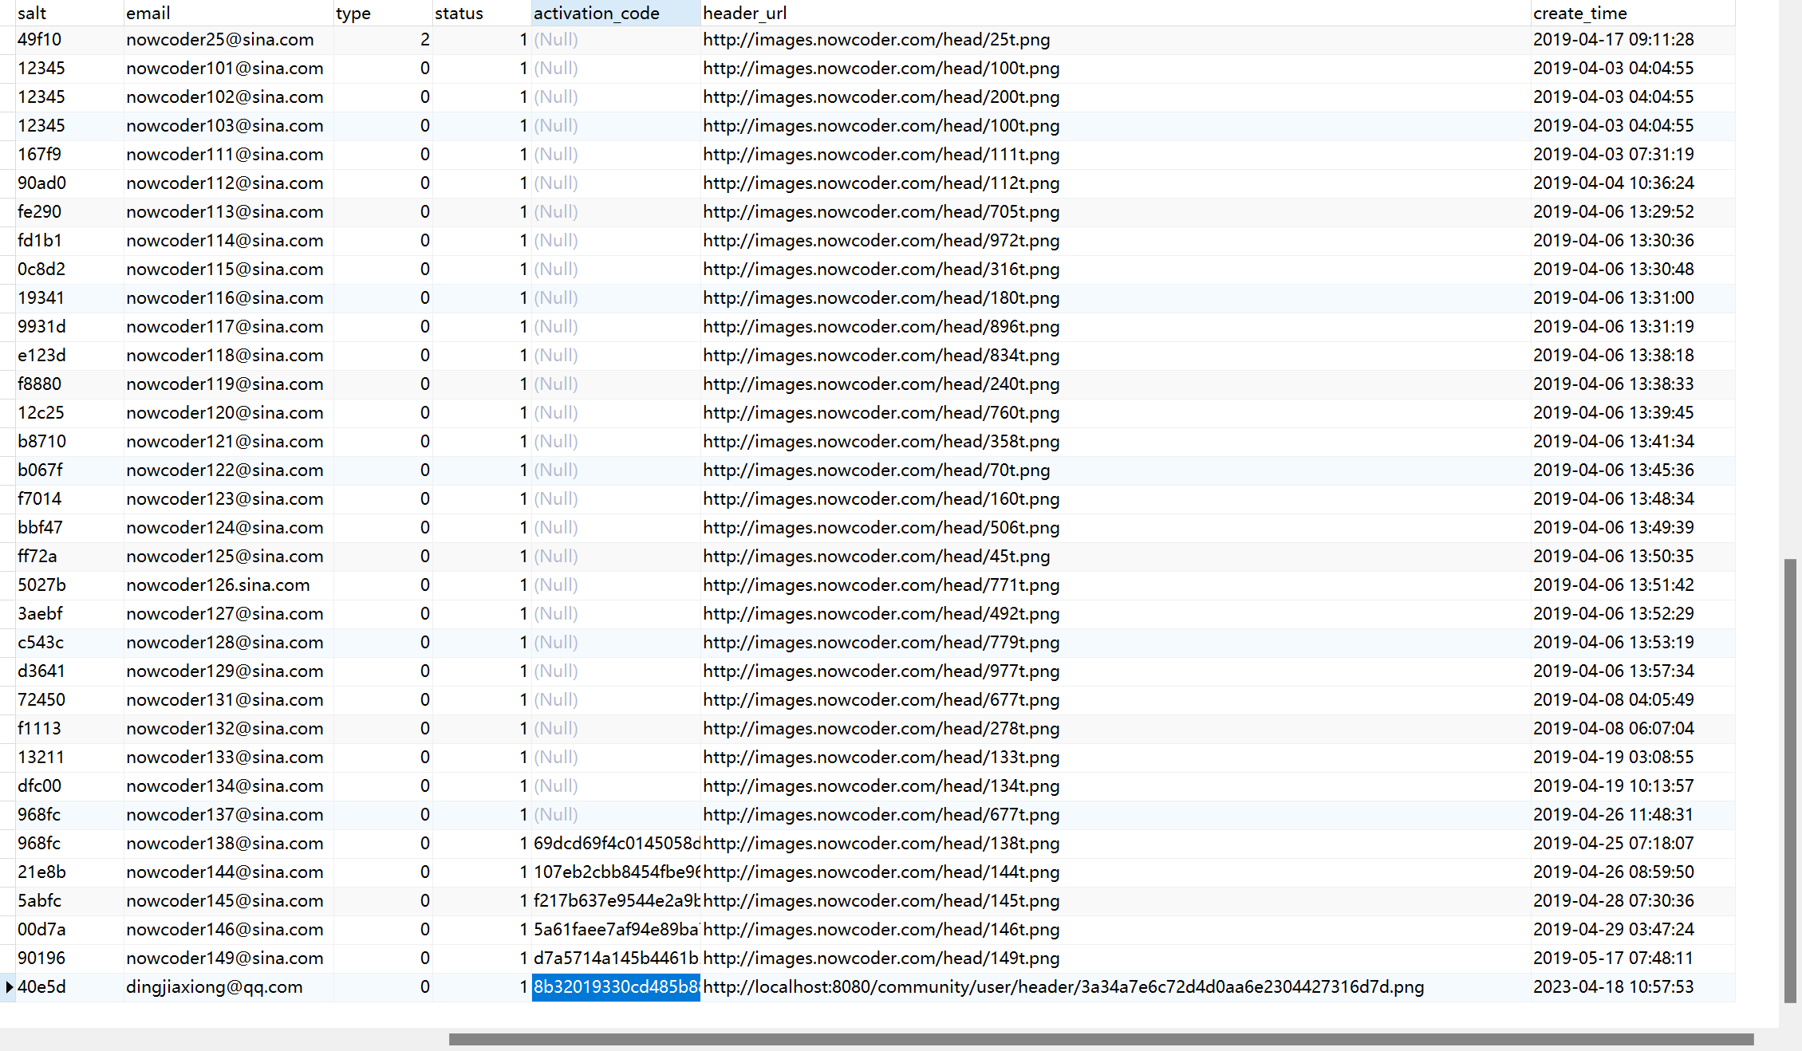Select email nowcoder126.sina.com

tap(228, 585)
